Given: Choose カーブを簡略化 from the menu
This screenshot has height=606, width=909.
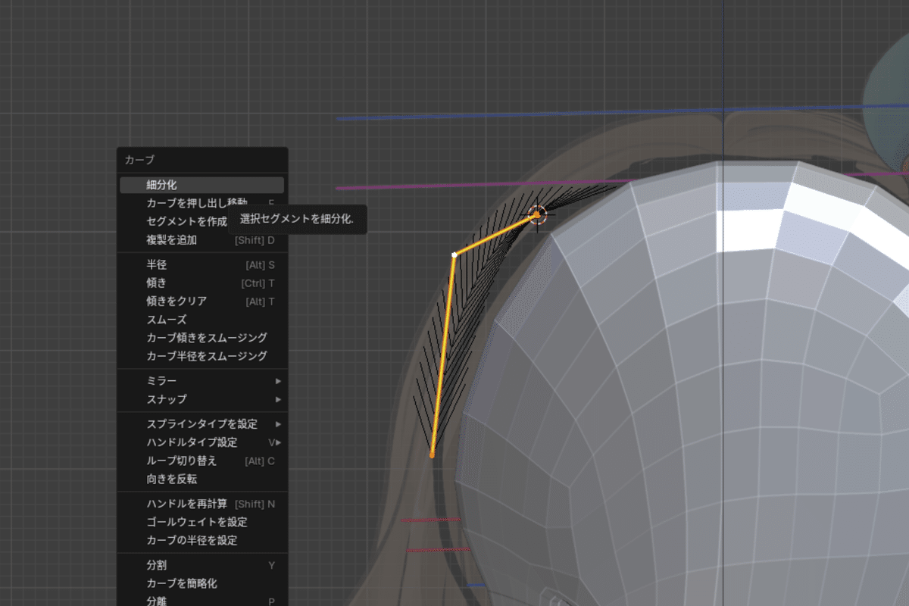Looking at the screenshot, I should coord(201,583).
